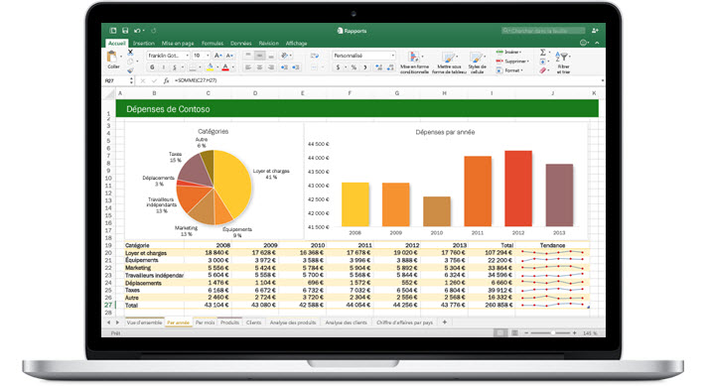Click the Supprimer cells button
The image size is (708, 386).
[512, 62]
